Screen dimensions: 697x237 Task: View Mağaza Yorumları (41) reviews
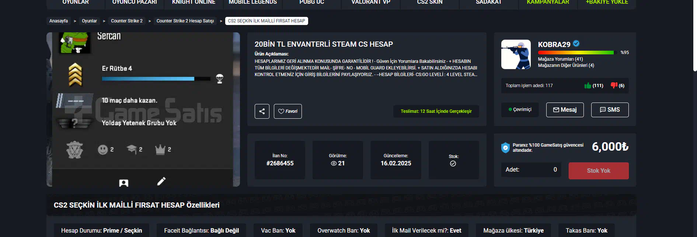click(560, 59)
